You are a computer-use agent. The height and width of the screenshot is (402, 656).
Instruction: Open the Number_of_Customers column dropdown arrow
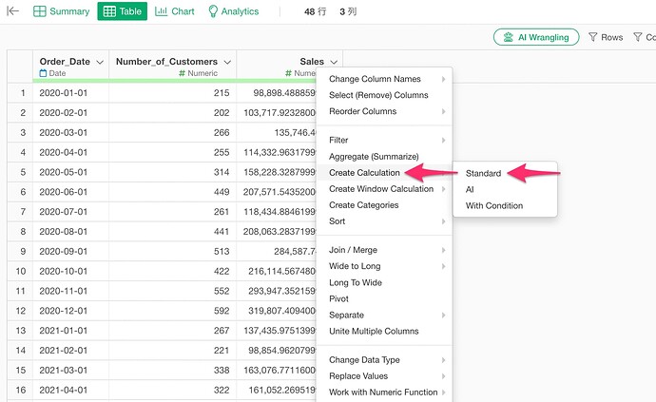tap(227, 62)
